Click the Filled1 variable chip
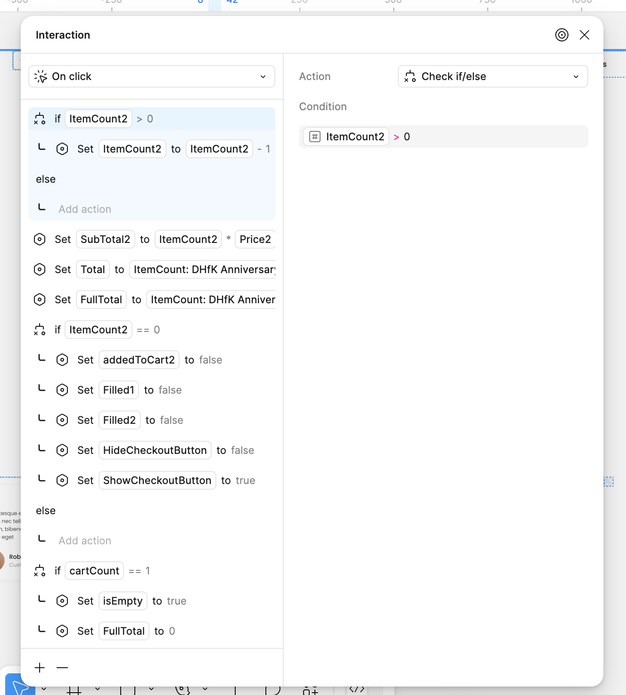The width and height of the screenshot is (626, 695). [x=119, y=390]
